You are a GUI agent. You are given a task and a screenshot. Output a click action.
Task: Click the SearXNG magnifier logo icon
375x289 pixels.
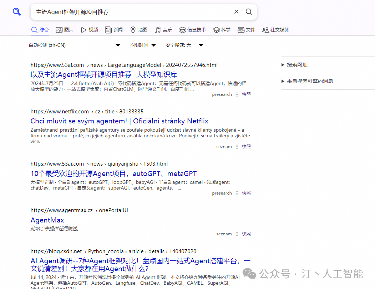point(17,12)
